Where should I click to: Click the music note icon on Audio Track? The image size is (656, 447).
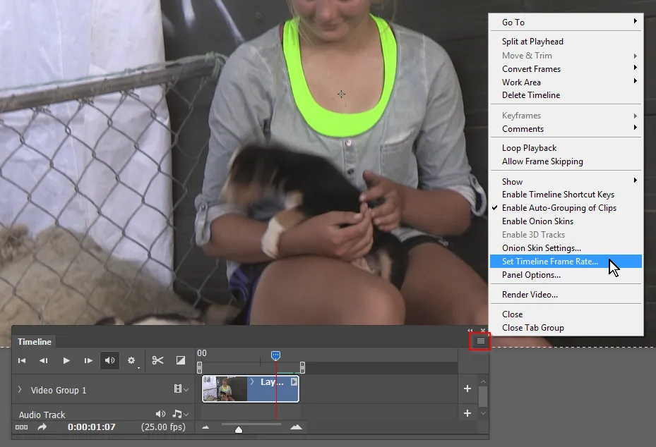[177, 414]
